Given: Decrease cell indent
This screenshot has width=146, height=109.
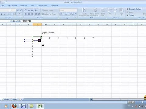Looking at the screenshot, I should point(36,14).
